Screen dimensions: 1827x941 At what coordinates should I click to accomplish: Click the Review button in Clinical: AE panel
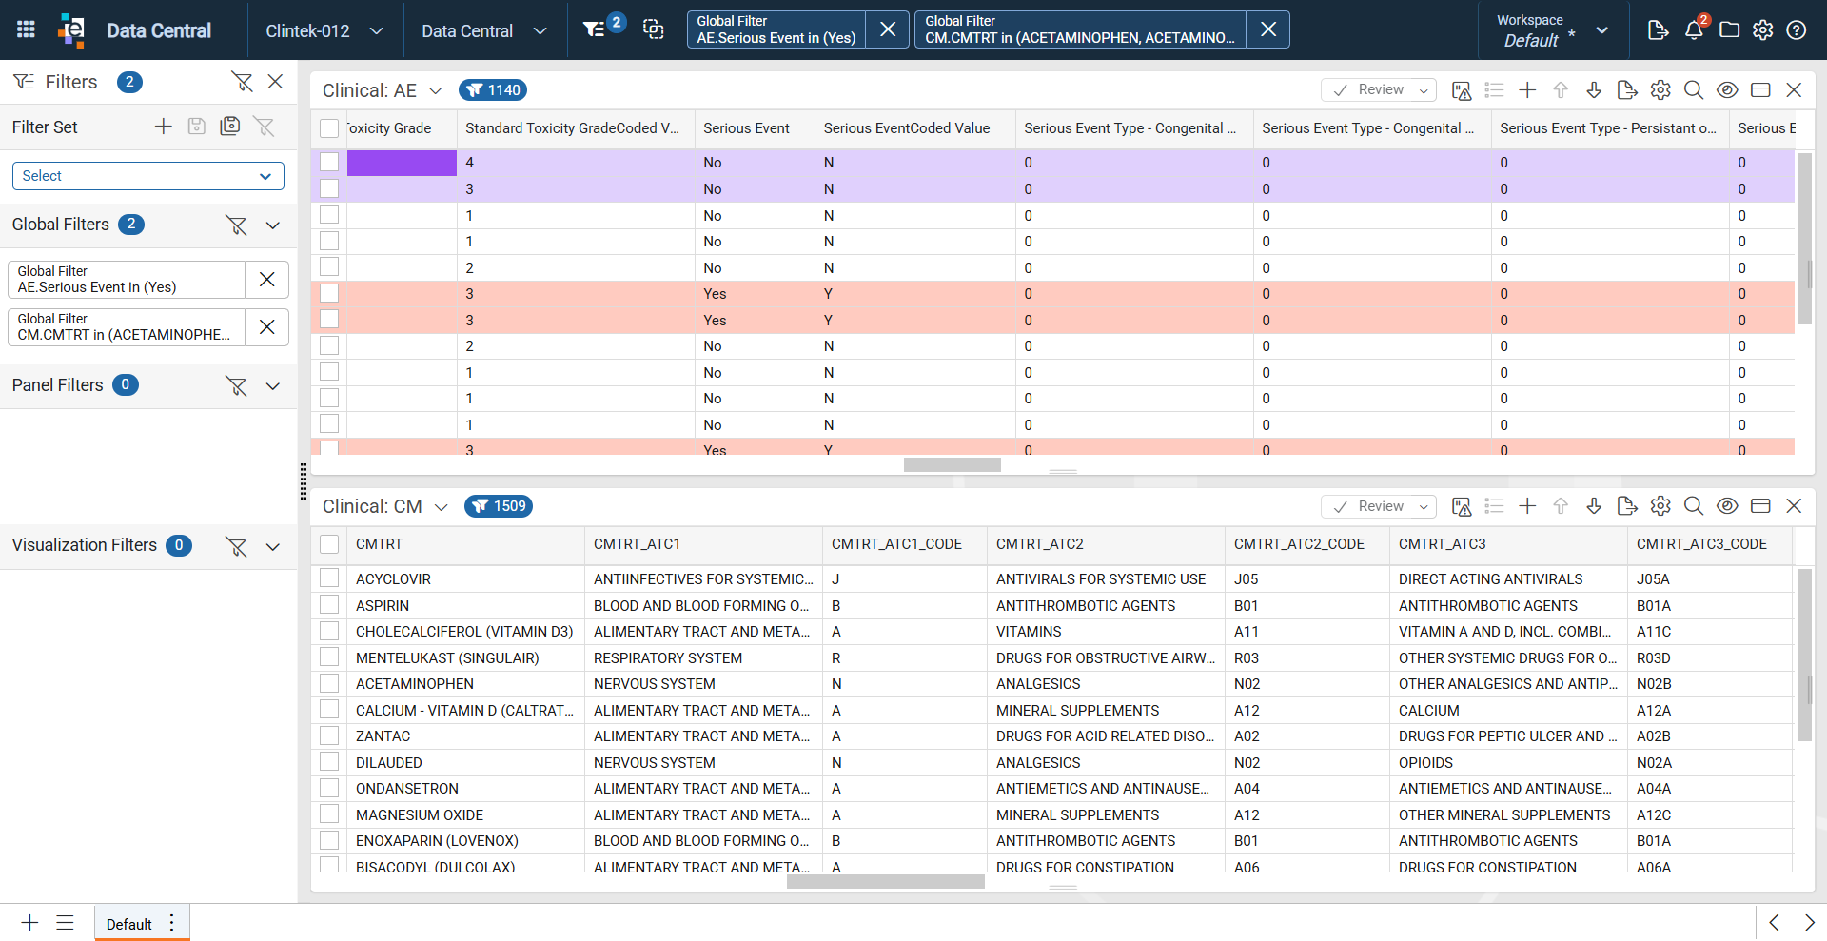point(1368,89)
